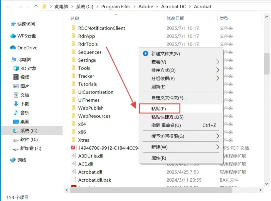Select the Acrobat.dll.bak file icon
Screen dimensions: 271x201
(x=74, y=180)
